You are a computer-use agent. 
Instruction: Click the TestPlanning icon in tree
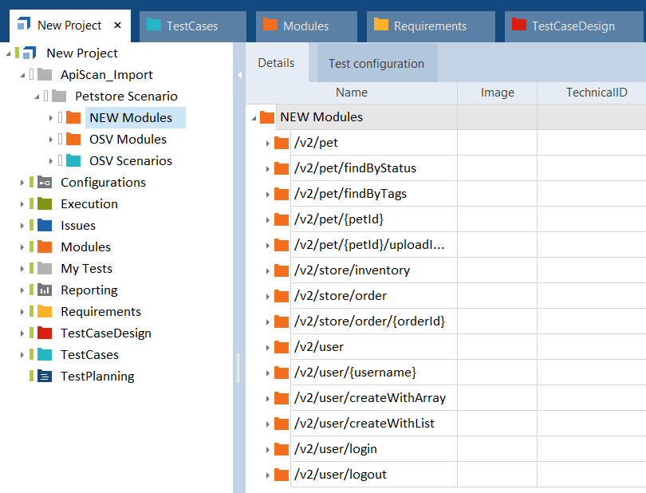point(45,376)
